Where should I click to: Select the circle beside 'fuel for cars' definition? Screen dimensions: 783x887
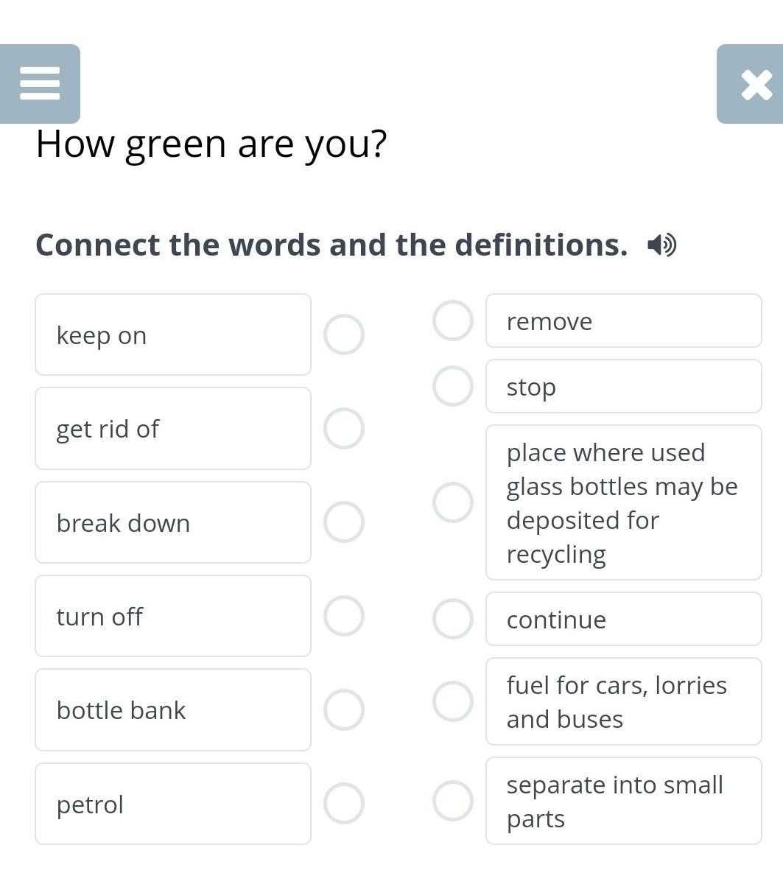[452, 701]
